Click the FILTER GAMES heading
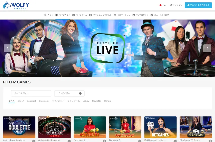The image size is (215, 142). (x=17, y=82)
